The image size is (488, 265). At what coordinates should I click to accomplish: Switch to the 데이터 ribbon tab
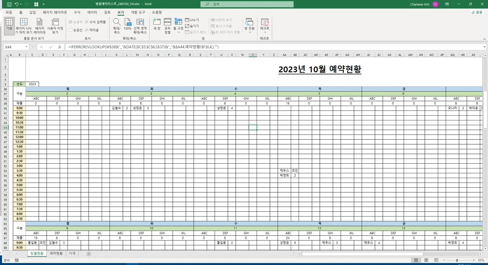click(92, 12)
